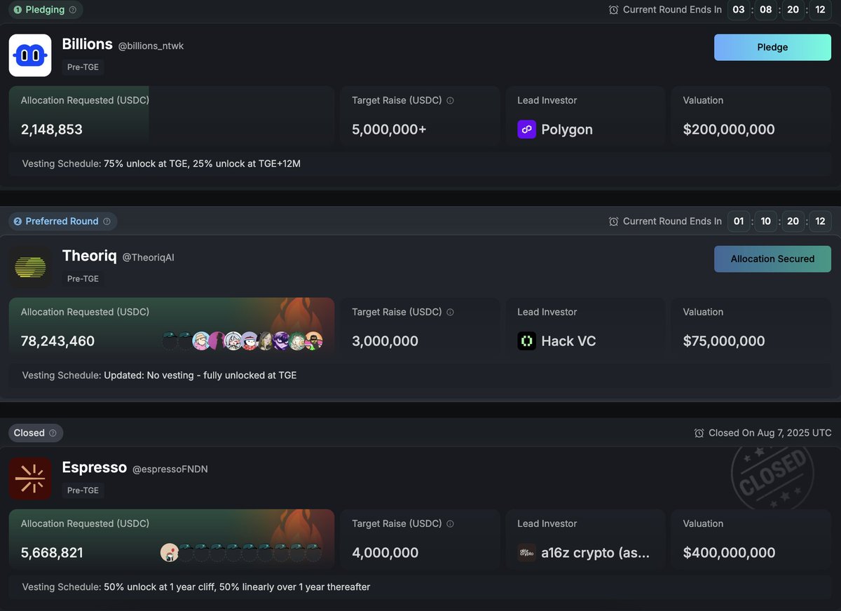Select the Closed stage badge
Image resolution: width=841 pixels, height=611 pixels.
pyautogui.click(x=36, y=433)
